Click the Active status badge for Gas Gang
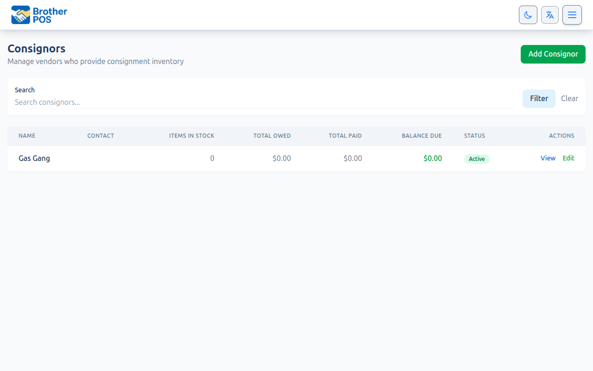The height and width of the screenshot is (371, 593). point(477,159)
